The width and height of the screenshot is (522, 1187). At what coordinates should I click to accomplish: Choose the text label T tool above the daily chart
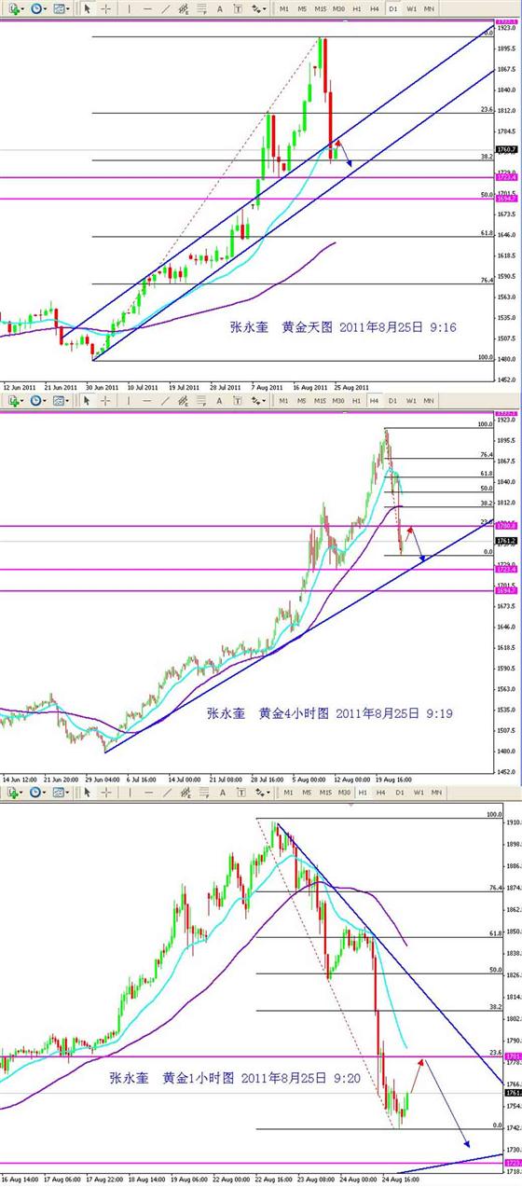[238, 8]
